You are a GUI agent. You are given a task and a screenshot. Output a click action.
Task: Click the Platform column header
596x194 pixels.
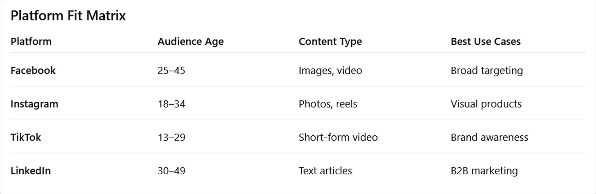point(31,42)
